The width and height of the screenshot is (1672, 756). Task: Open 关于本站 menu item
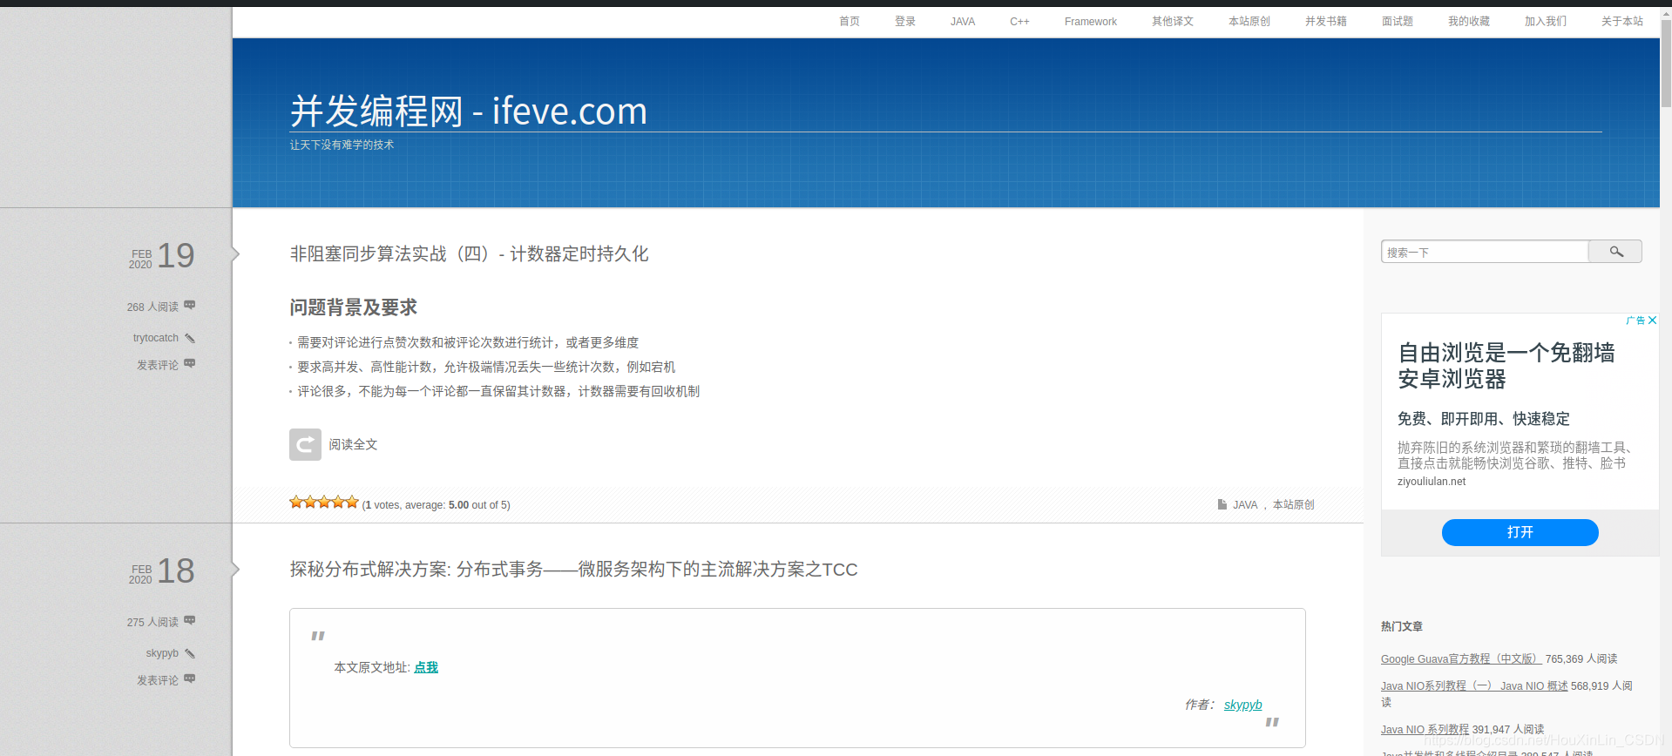click(x=1622, y=22)
